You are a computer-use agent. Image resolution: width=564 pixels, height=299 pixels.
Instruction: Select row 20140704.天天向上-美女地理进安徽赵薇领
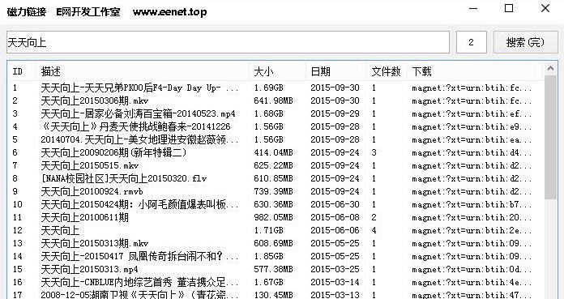coord(276,139)
